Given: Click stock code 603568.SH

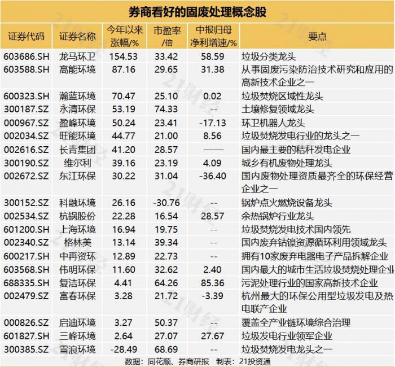Looking at the screenshot, I should pyautogui.click(x=26, y=269).
